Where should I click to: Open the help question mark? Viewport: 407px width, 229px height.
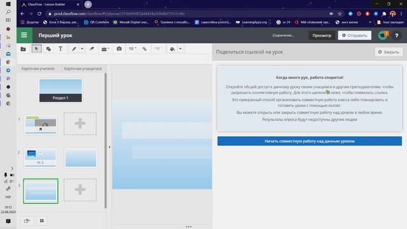pos(396,36)
